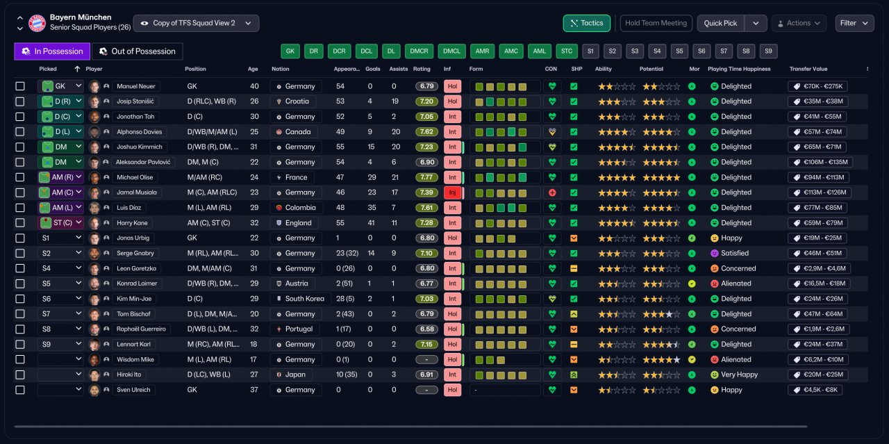This screenshot has height=444, width=889.
Task: Click Manuel Neuer's condition heart icon
Action: (552, 86)
